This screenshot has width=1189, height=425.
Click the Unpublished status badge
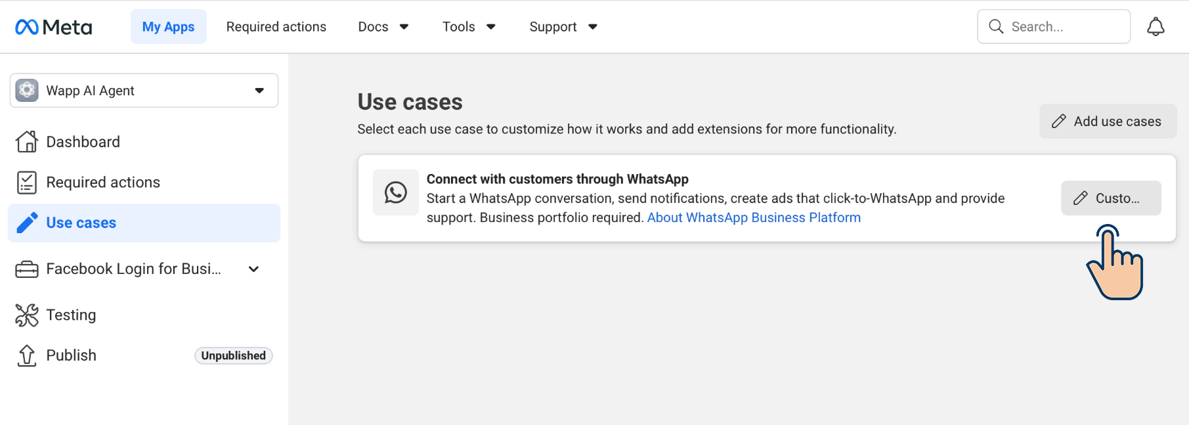(x=233, y=355)
